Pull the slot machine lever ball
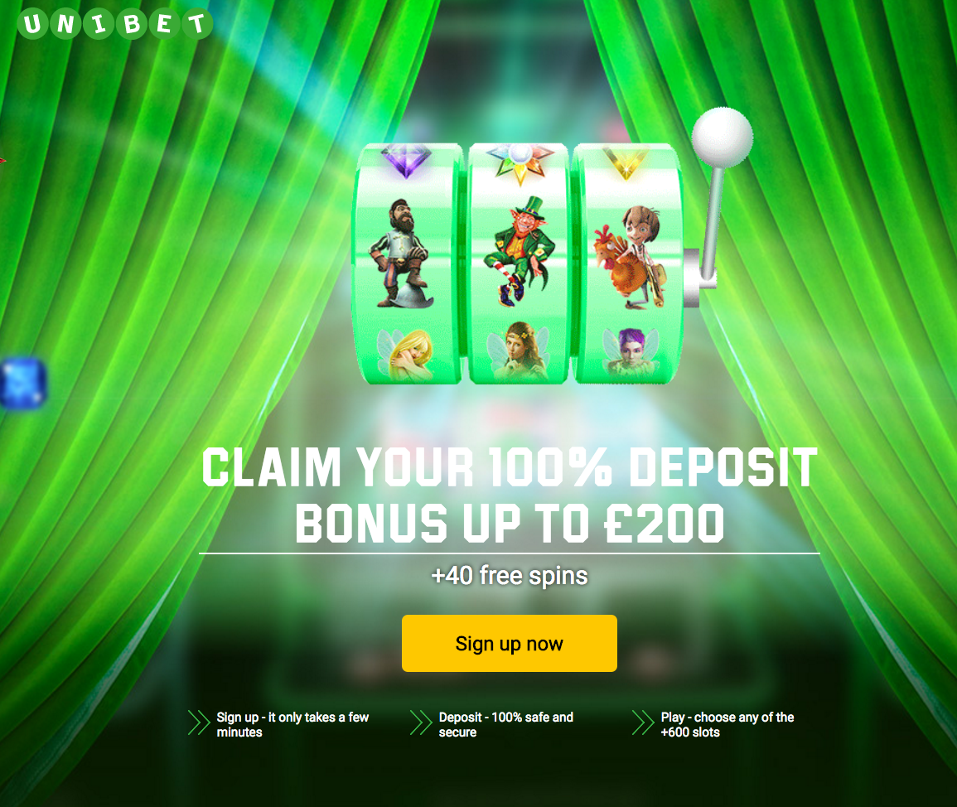Image resolution: width=957 pixels, height=807 pixels. pyautogui.click(x=722, y=138)
